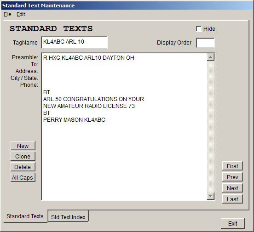Create a New standard text

(x=23, y=146)
